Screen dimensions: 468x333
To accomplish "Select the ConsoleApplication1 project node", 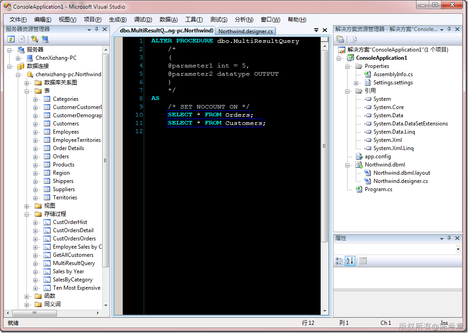I will (381, 58).
